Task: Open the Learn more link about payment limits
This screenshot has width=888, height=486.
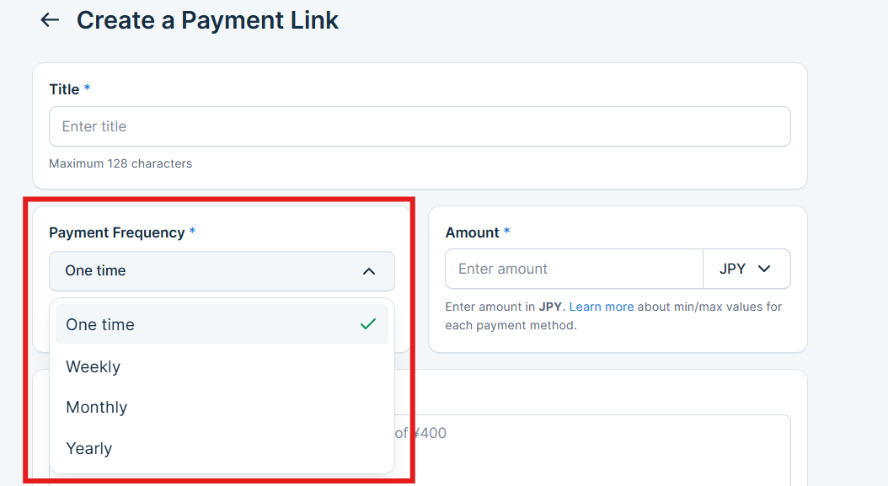Action: (x=601, y=307)
